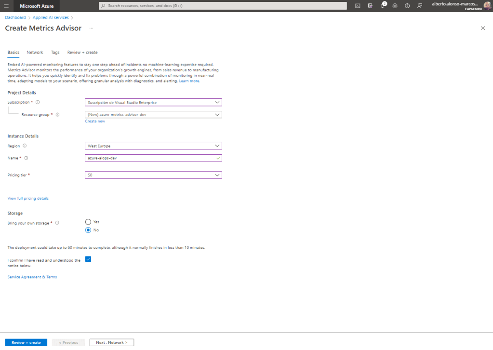Open portal Settings gear
The image size is (493, 350).
tap(395, 6)
